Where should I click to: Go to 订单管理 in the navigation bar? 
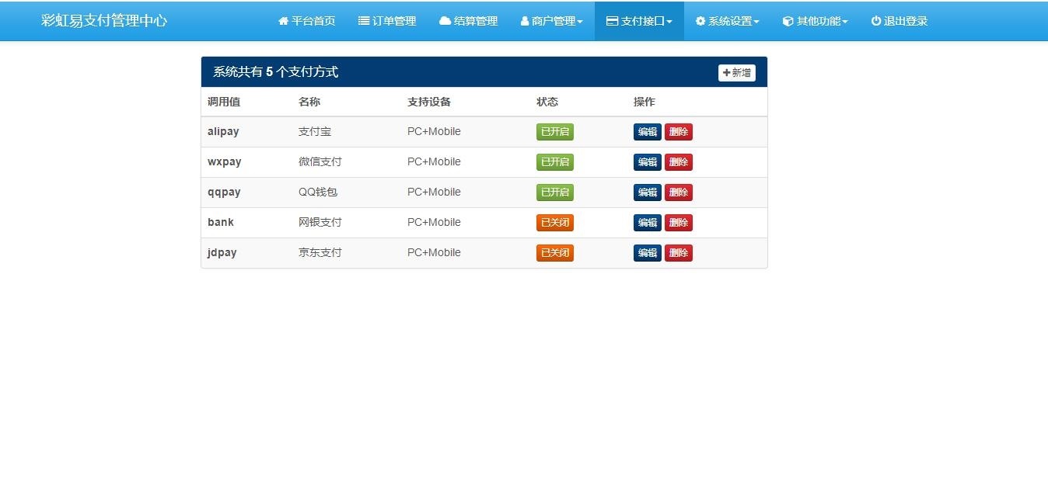tap(387, 21)
